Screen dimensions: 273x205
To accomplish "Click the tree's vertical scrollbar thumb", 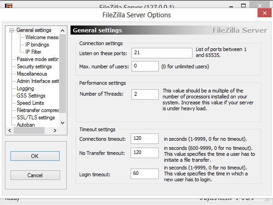I will [x=62, y=73].
